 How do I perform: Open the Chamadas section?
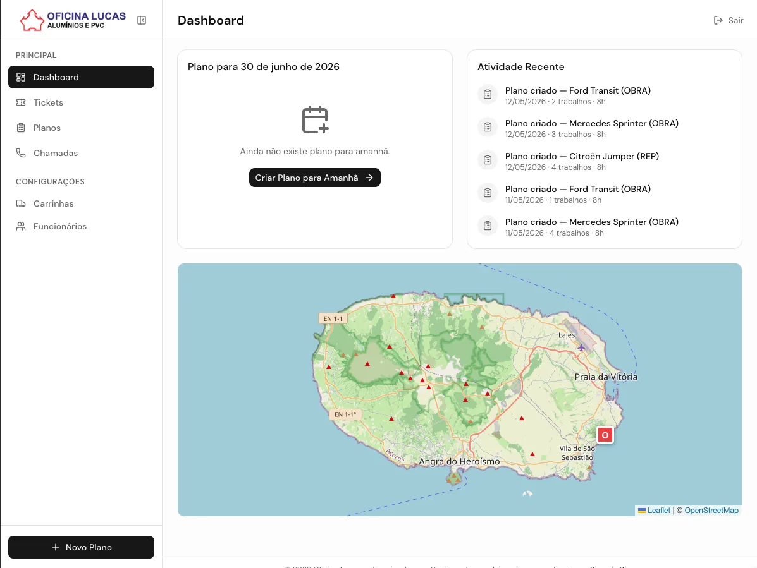point(81,153)
